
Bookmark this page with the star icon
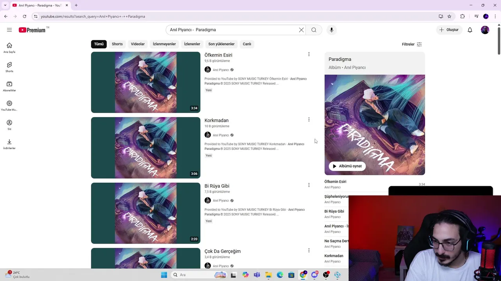point(449,16)
